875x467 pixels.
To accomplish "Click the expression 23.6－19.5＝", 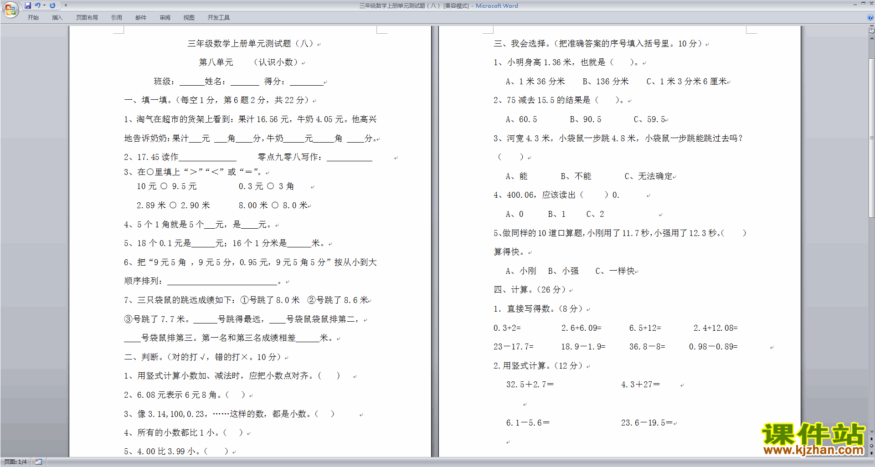I will pyautogui.click(x=647, y=423).
